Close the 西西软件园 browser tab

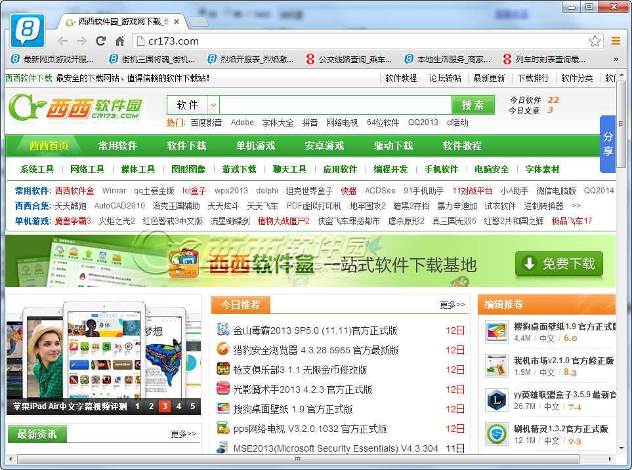tap(177, 22)
